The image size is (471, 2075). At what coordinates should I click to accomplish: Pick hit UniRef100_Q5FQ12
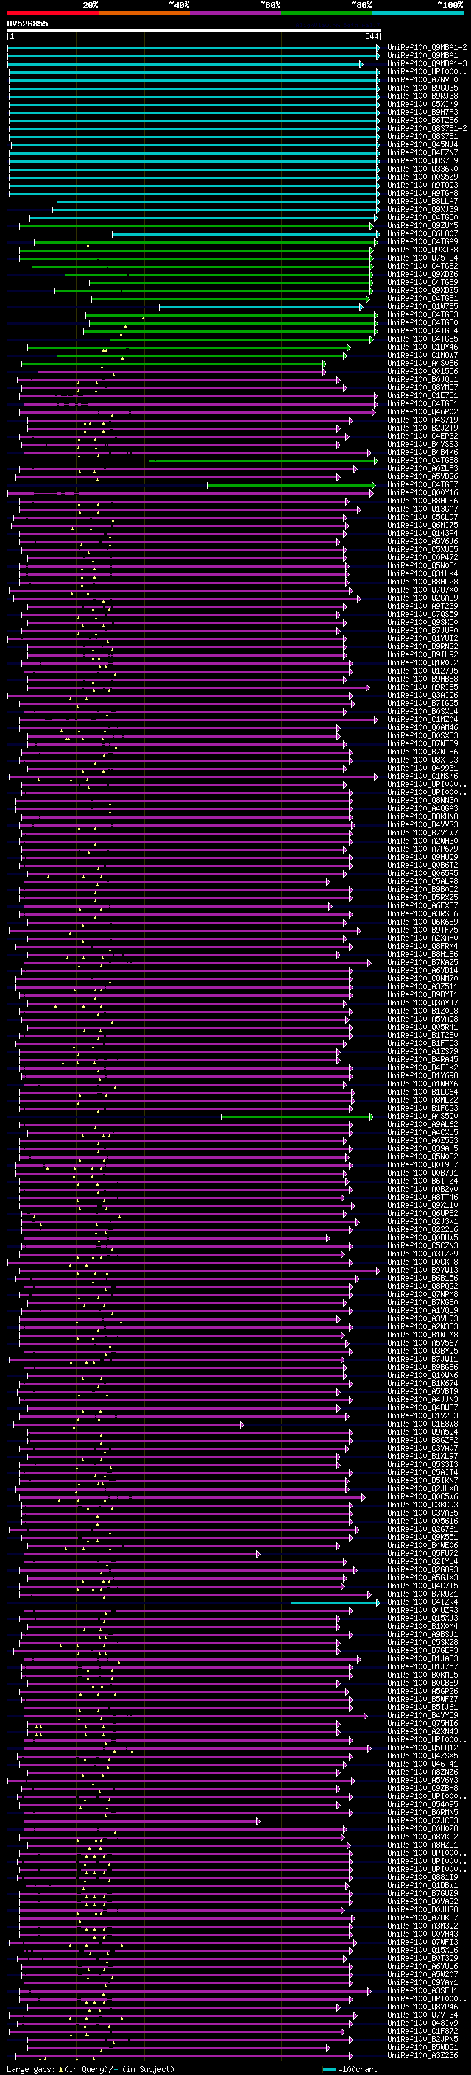(x=422, y=1748)
